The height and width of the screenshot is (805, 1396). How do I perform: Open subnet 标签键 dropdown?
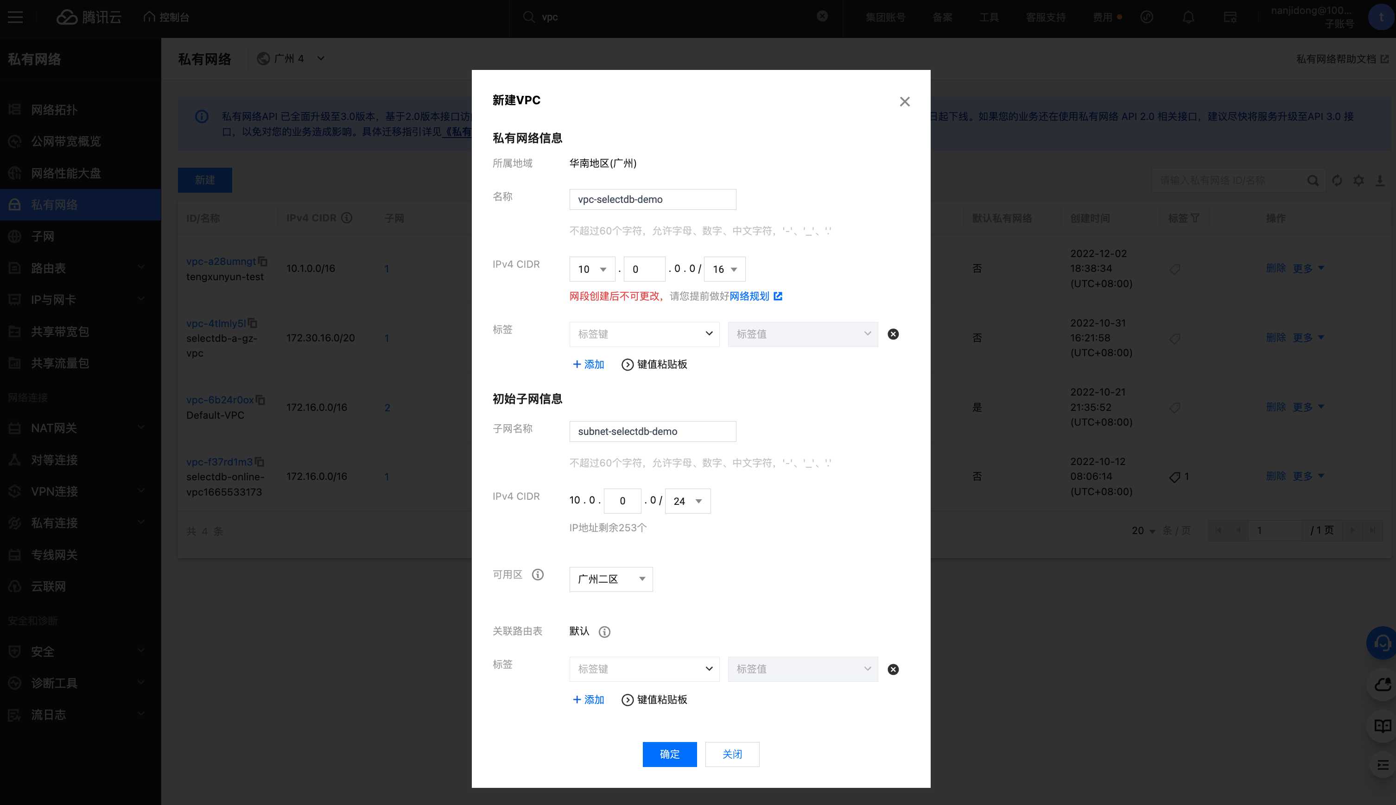tap(644, 669)
